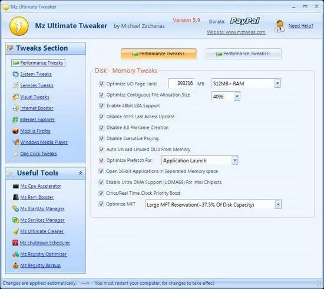The height and width of the screenshot is (289, 324).
Task: Open the Large MFT Reservation dropdown
Action: tap(278, 205)
